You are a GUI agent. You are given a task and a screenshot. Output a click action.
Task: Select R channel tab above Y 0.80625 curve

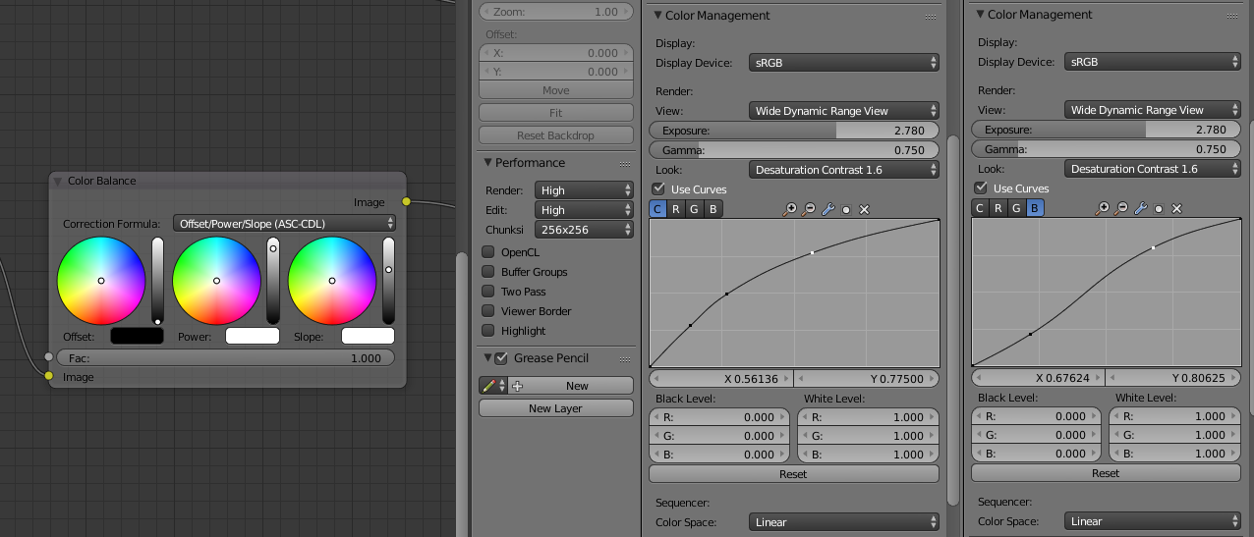[x=997, y=208]
